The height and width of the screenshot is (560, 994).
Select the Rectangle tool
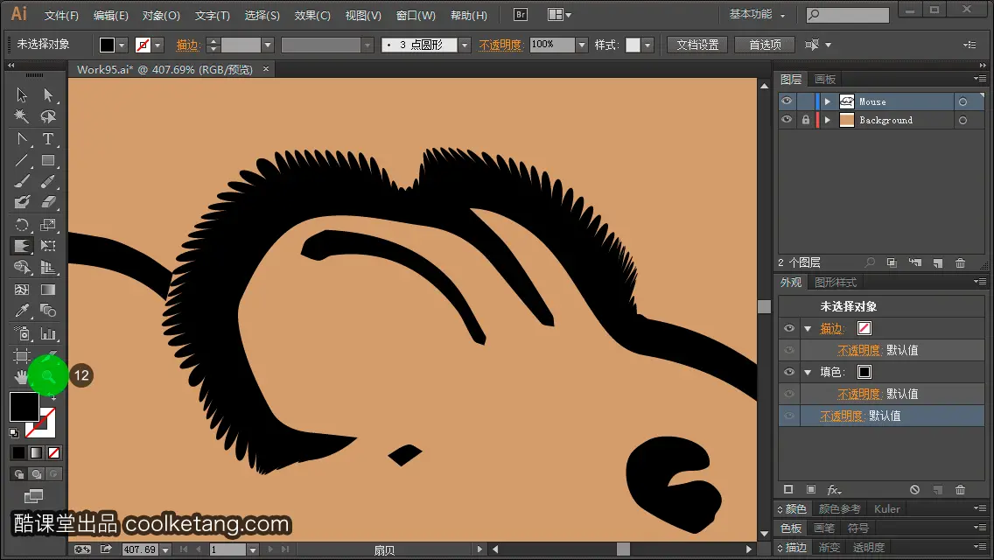click(48, 160)
